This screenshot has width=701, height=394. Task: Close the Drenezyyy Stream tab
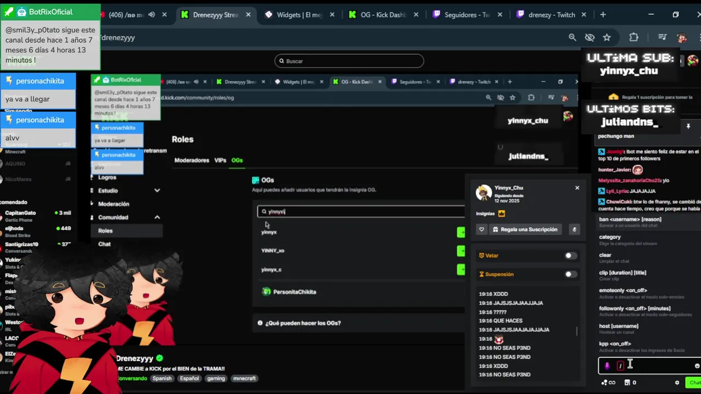(249, 15)
